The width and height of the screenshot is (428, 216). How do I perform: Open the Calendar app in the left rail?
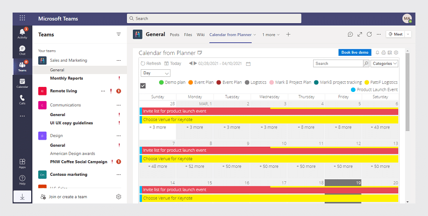22,83
